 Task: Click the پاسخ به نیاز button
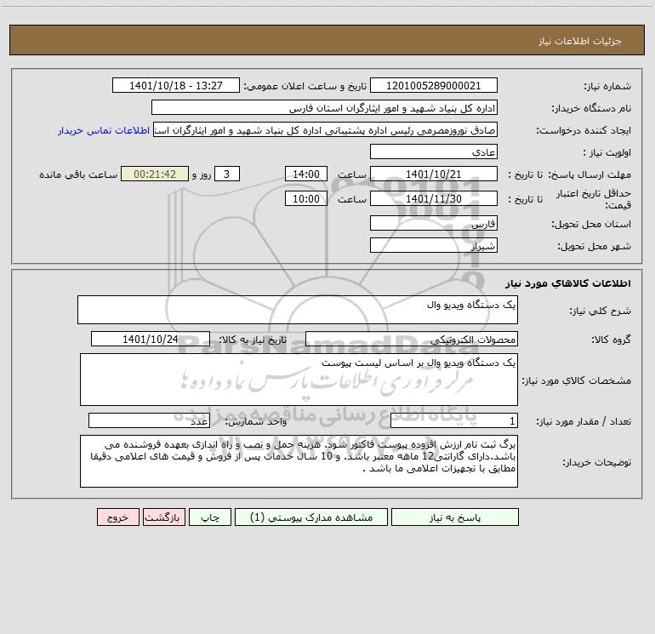[455, 517]
